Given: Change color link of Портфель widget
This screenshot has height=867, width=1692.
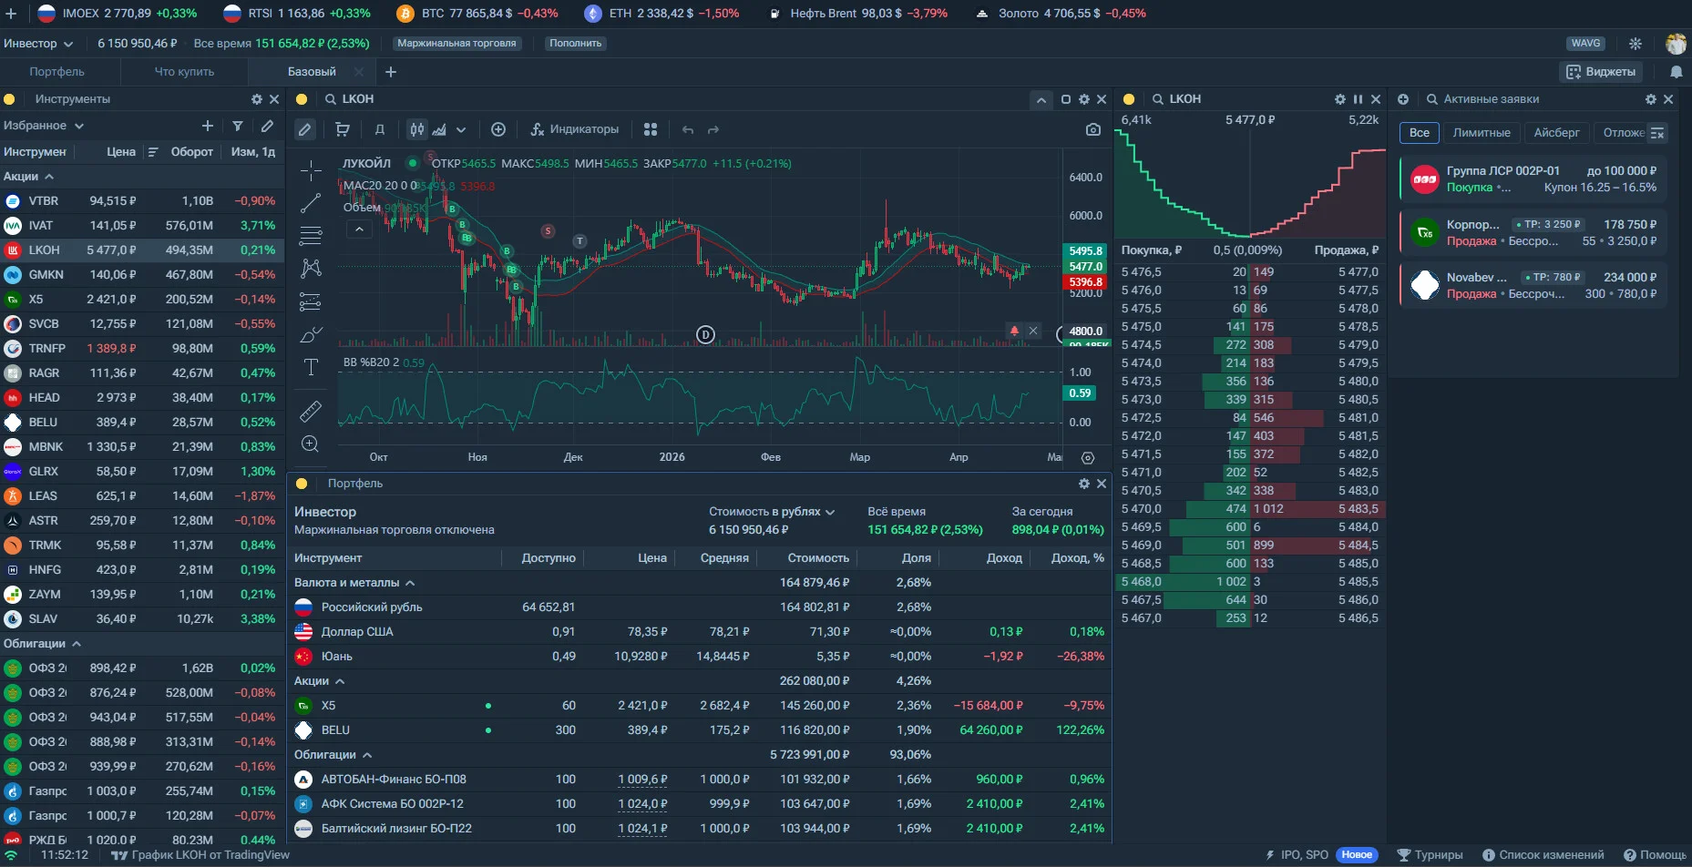Looking at the screenshot, I should (x=302, y=484).
